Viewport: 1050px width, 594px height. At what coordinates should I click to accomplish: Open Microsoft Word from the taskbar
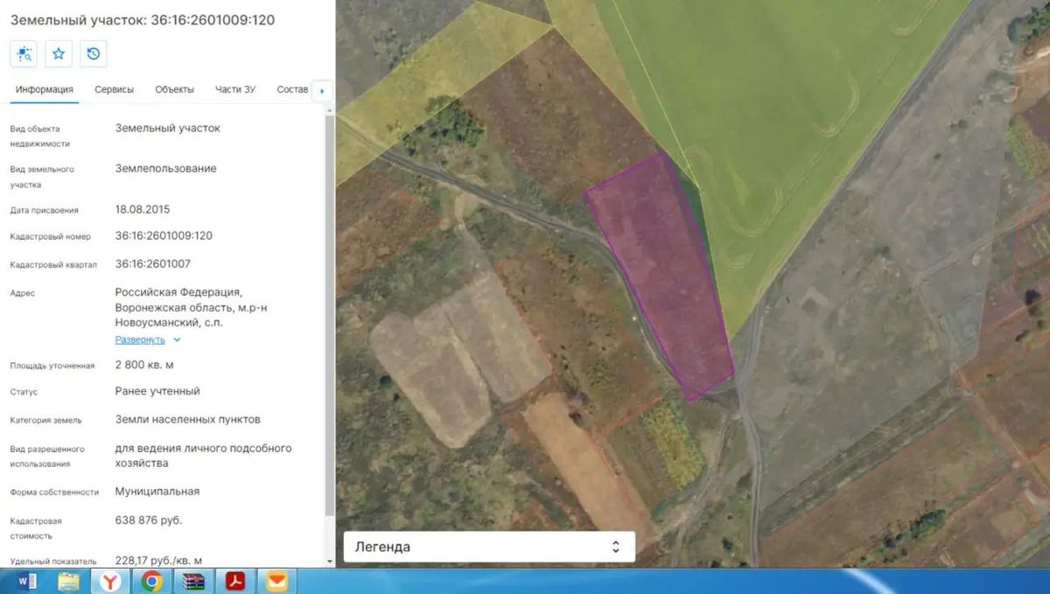coord(26,581)
